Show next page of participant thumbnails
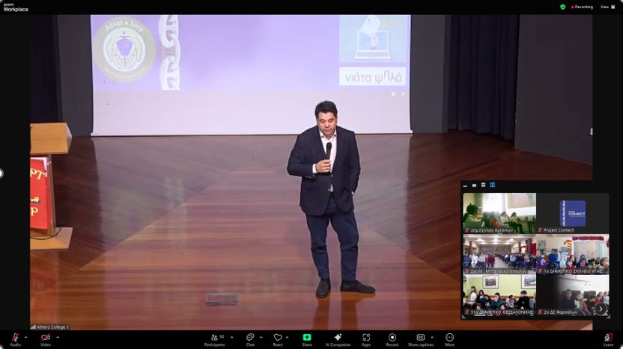Screen dimensions: 623x349 [x=600, y=309]
